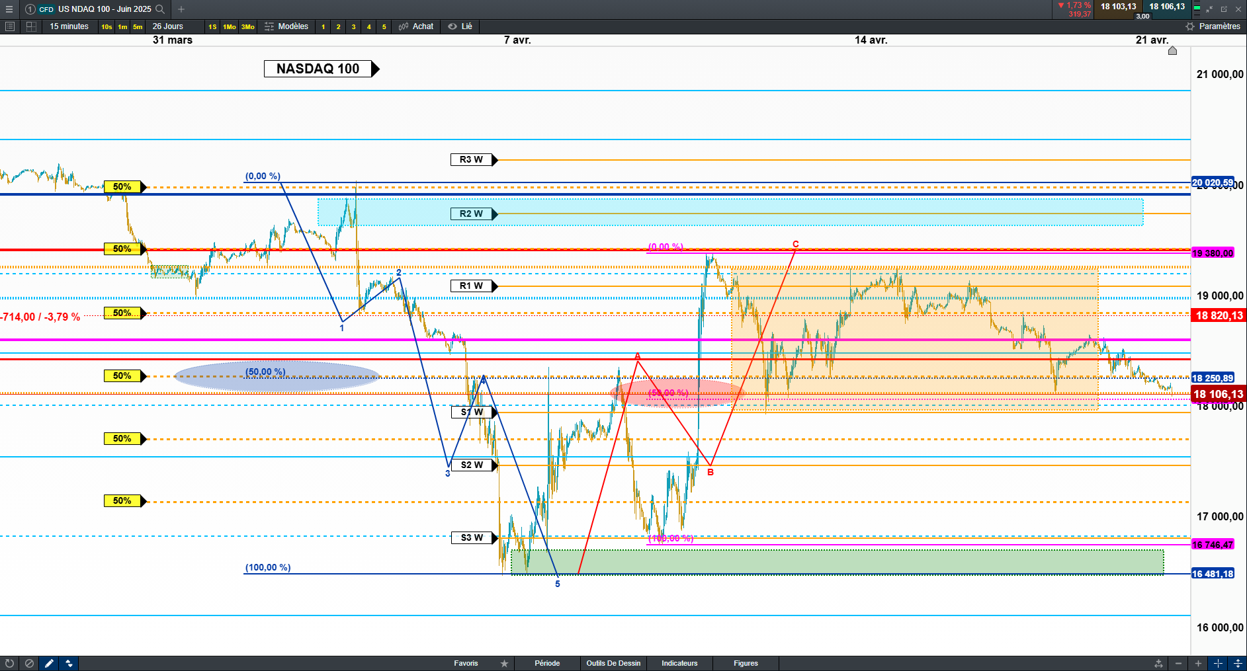Click the home marker on time axis
The height and width of the screenshot is (671, 1247).
(x=1173, y=51)
